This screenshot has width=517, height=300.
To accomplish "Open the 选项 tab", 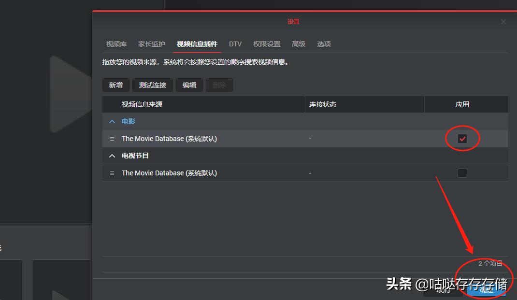I will (323, 44).
